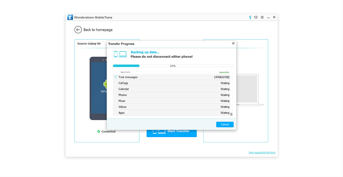This screenshot has height=177, width=343.
Task: Close the Transfer Progress dialog
Action: [x=233, y=43]
